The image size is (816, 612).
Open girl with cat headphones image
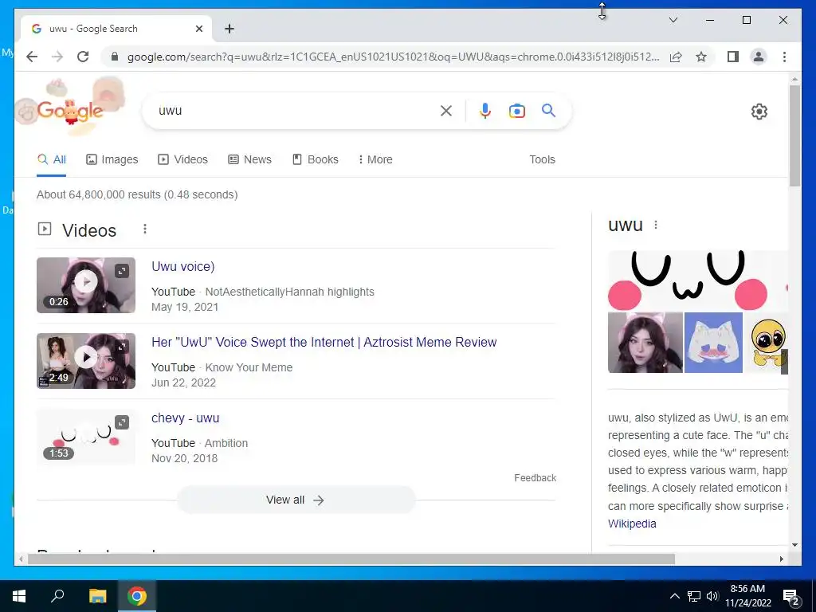(645, 343)
